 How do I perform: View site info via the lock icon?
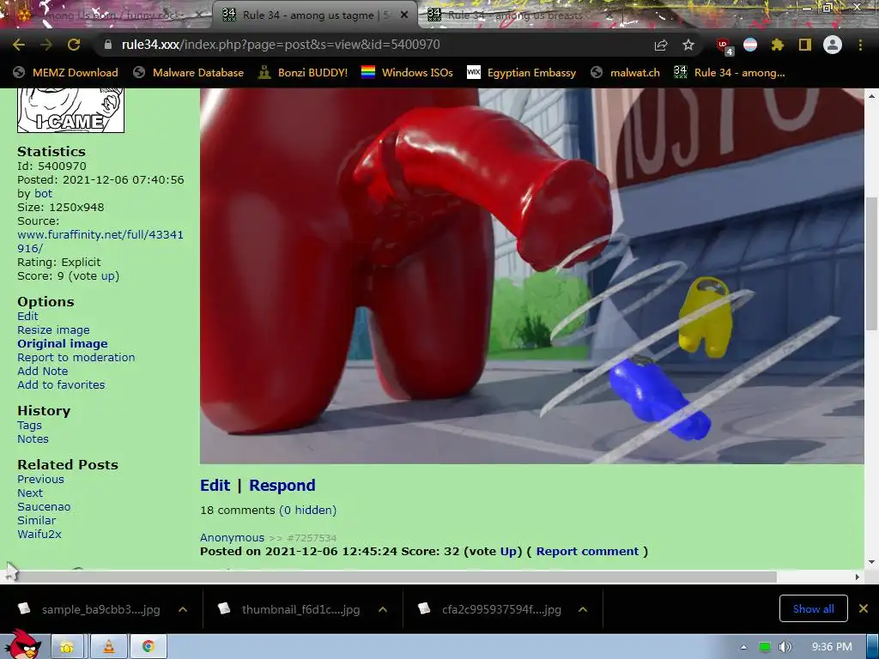[x=108, y=45]
